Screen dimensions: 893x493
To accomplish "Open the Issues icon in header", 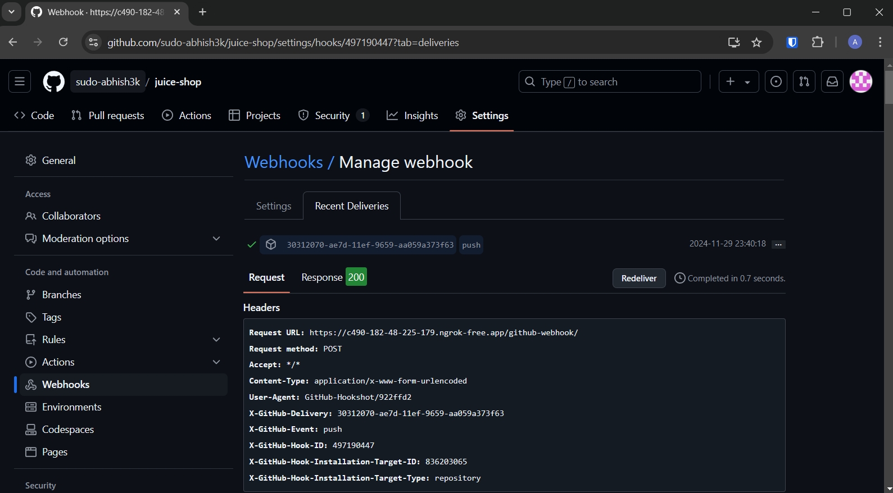I will (776, 82).
